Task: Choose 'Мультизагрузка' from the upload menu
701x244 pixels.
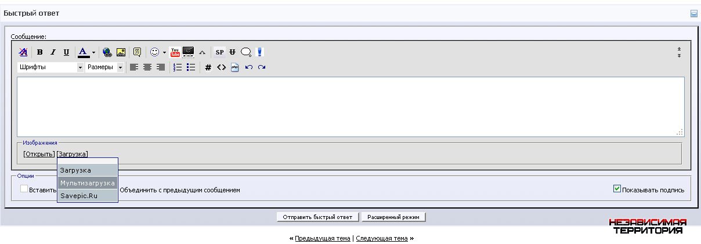Action: 87,183
